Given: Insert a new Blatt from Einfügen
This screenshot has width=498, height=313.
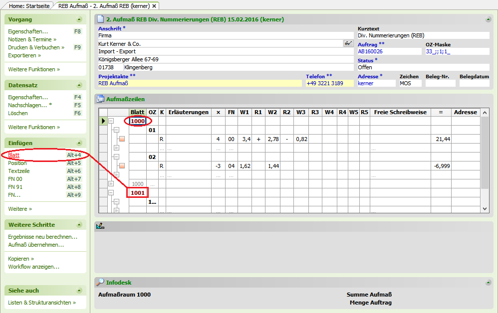Looking at the screenshot, I should pos(13,155).
